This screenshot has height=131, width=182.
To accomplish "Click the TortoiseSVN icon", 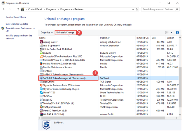I will [41, 103].
